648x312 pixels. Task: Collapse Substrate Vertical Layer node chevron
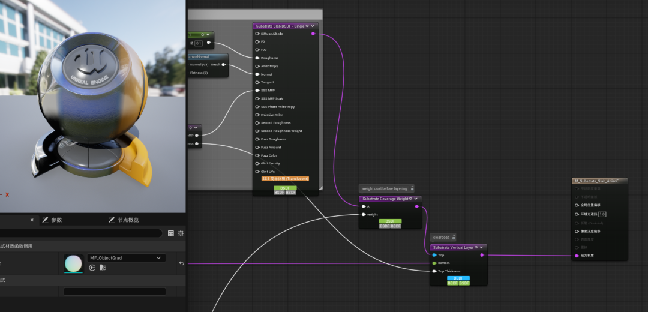481,248
